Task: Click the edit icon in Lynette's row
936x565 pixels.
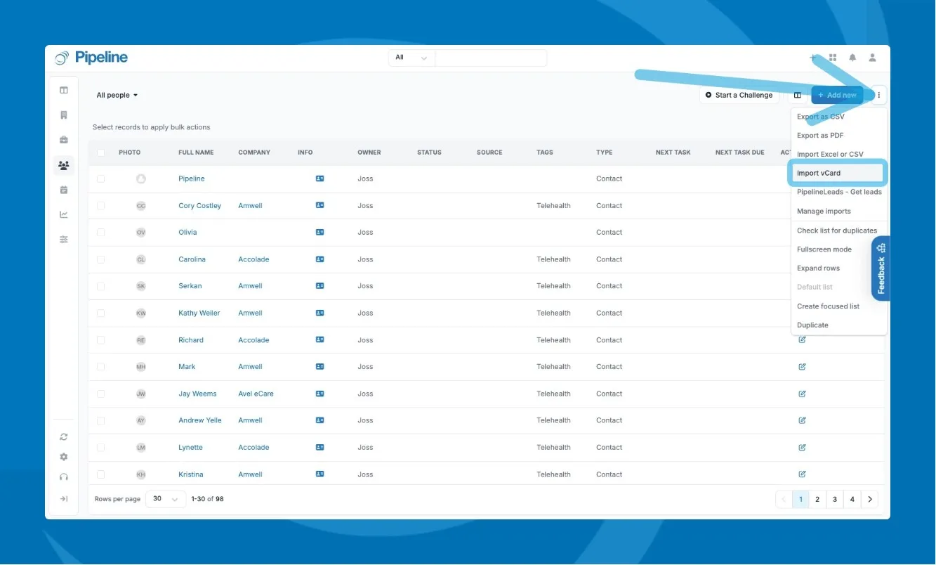Action: point(802,447)
